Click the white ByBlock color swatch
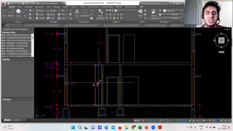The height and width of the screenshot is (131, 233). click(165, 11)
